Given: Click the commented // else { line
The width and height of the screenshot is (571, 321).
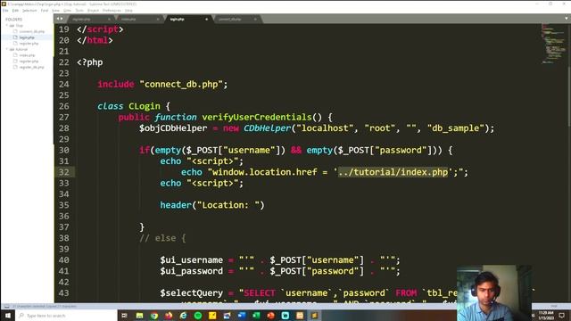Looking at the screenshot, I should 162,238.
